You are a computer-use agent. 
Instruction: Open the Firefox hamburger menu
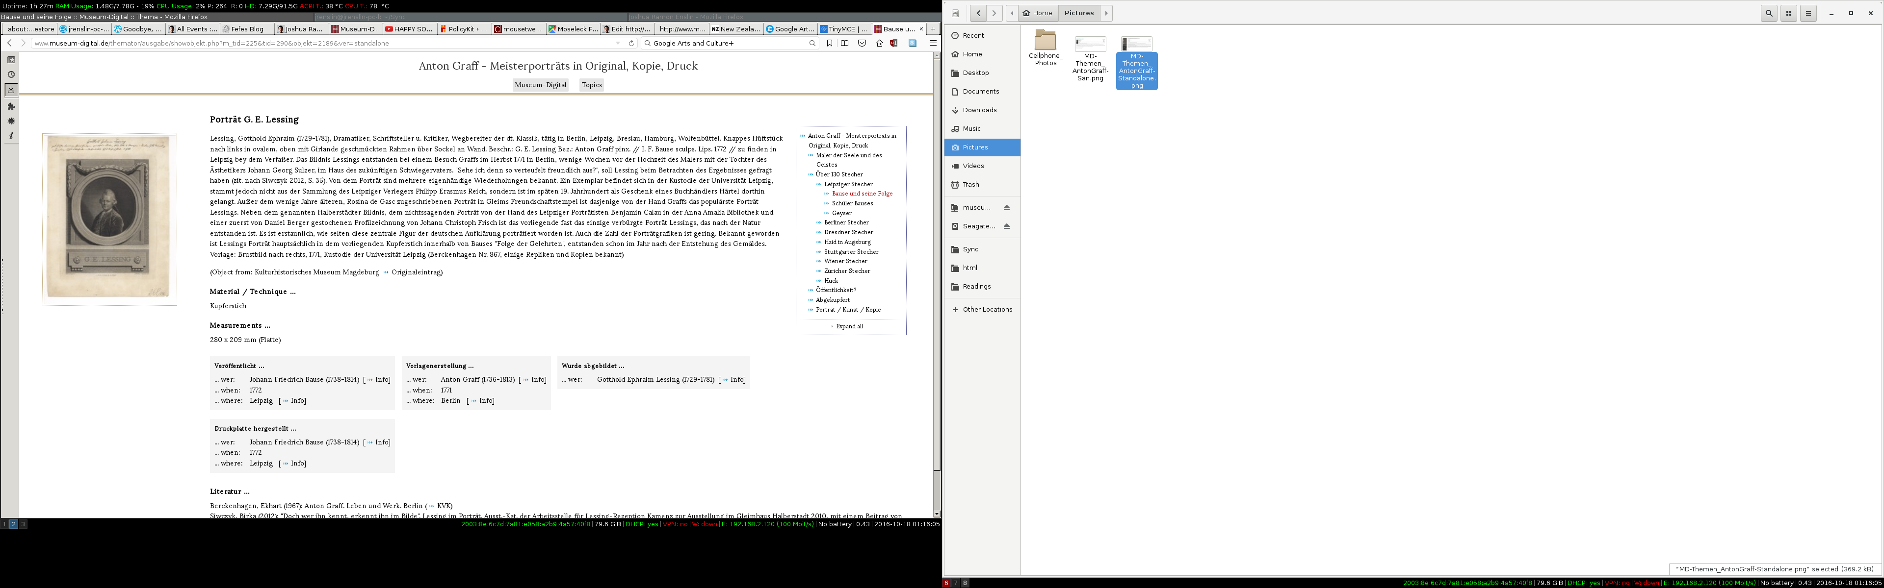point(933,43)
